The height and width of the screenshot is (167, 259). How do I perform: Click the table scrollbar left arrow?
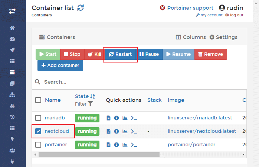coord(35,155)
